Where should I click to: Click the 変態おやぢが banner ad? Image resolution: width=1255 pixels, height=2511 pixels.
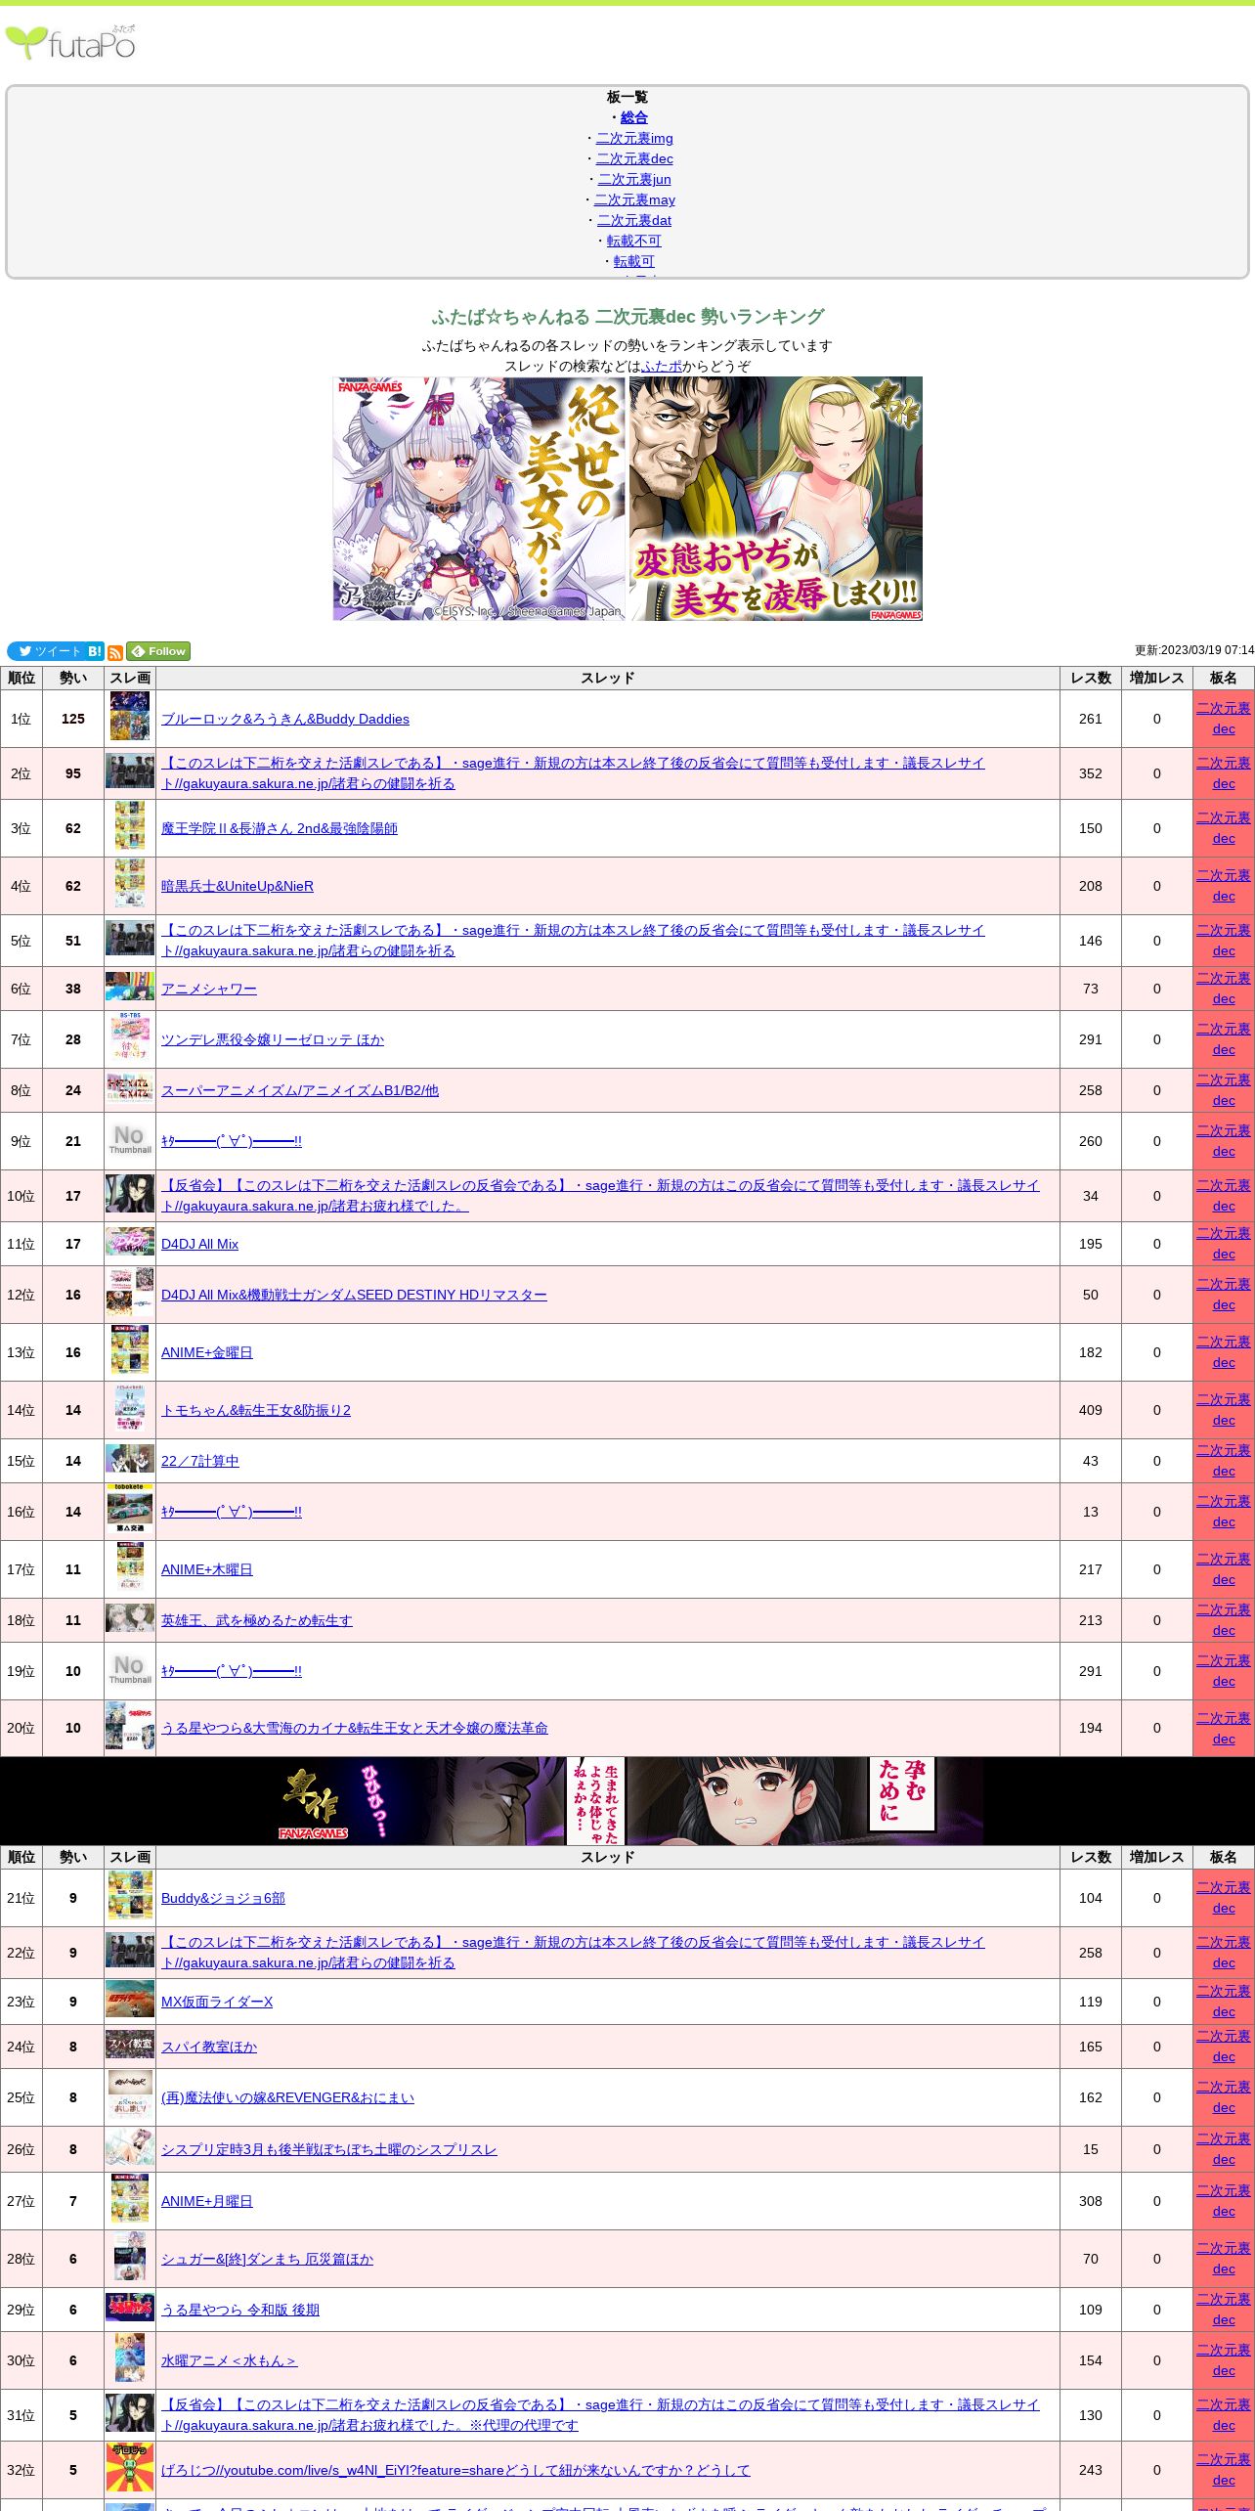pyautogui.click(x=776, y=499)
